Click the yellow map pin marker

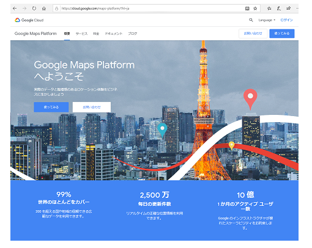click(231, 145)
